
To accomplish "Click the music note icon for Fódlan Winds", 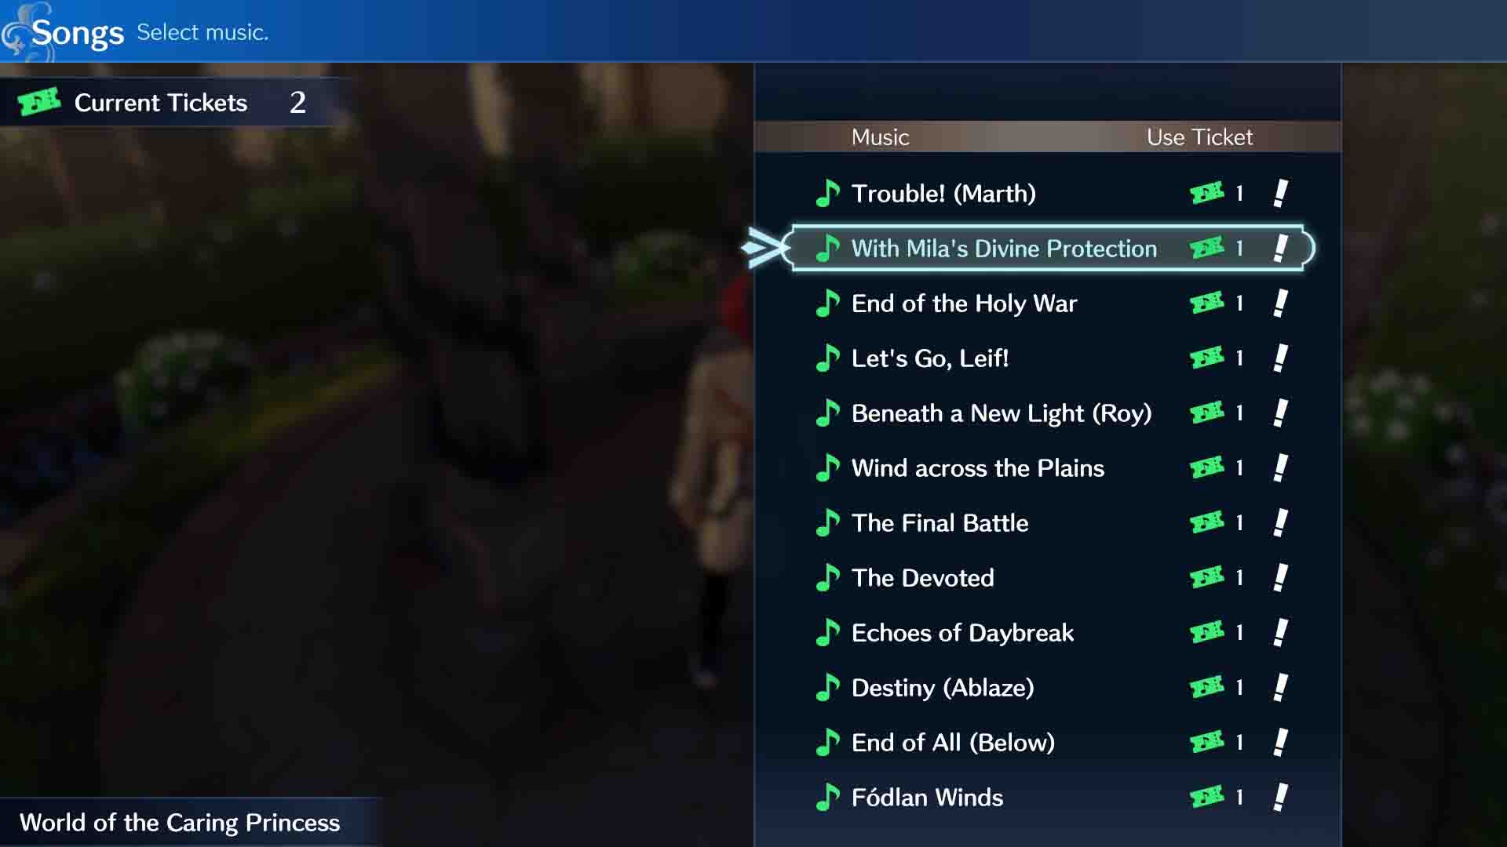I will 829,796.
